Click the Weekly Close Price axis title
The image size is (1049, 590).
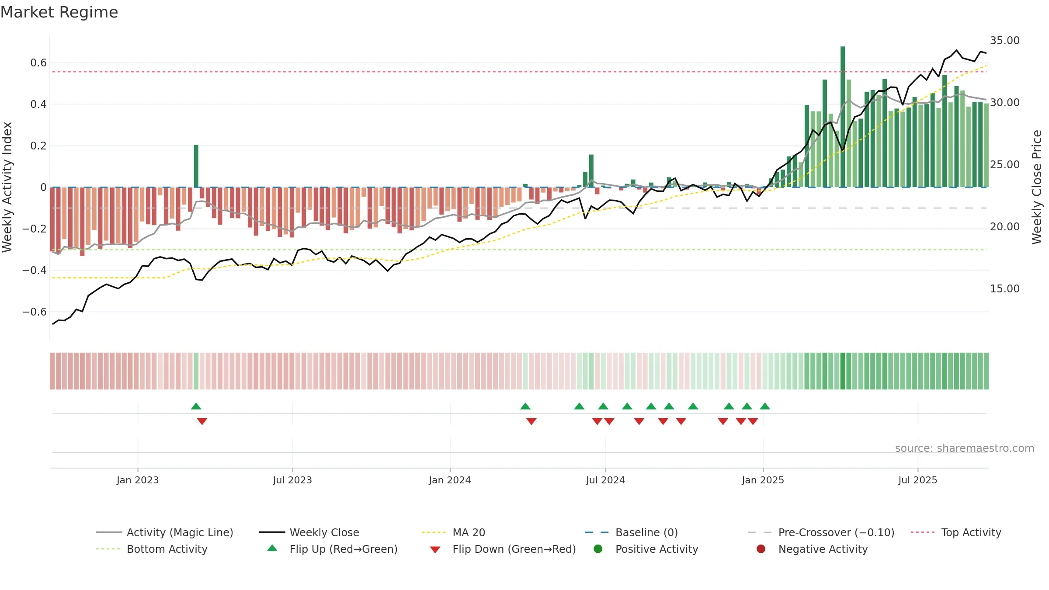coord(1037,187)
